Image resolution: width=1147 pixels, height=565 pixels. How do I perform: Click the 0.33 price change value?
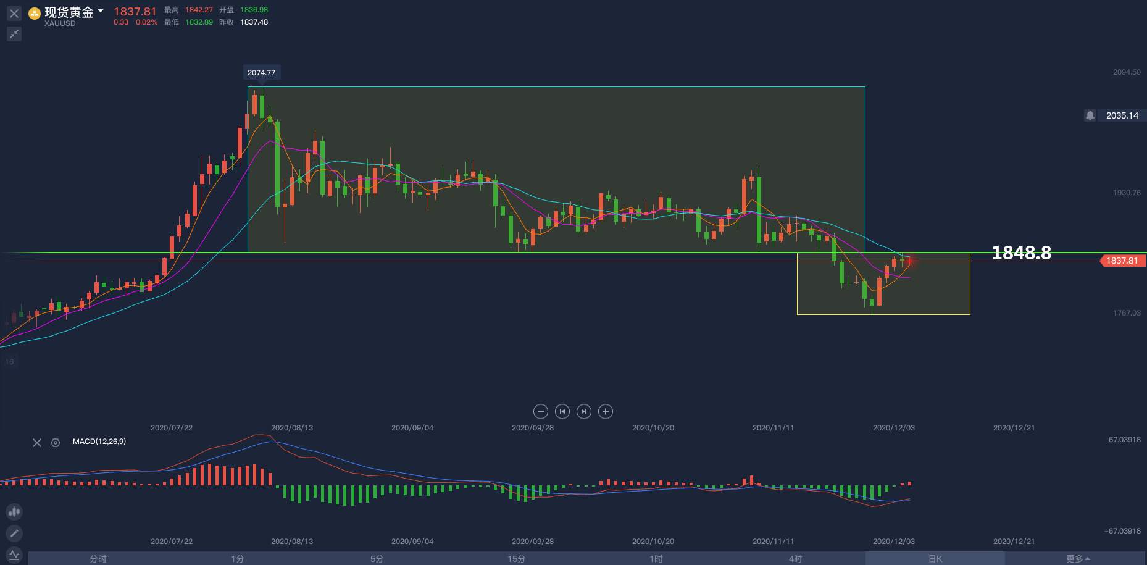point(121,22)
